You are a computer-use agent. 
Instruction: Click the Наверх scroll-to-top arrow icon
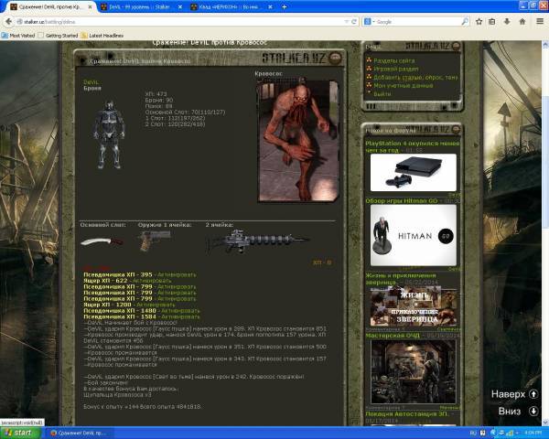(x=533, y=394)
